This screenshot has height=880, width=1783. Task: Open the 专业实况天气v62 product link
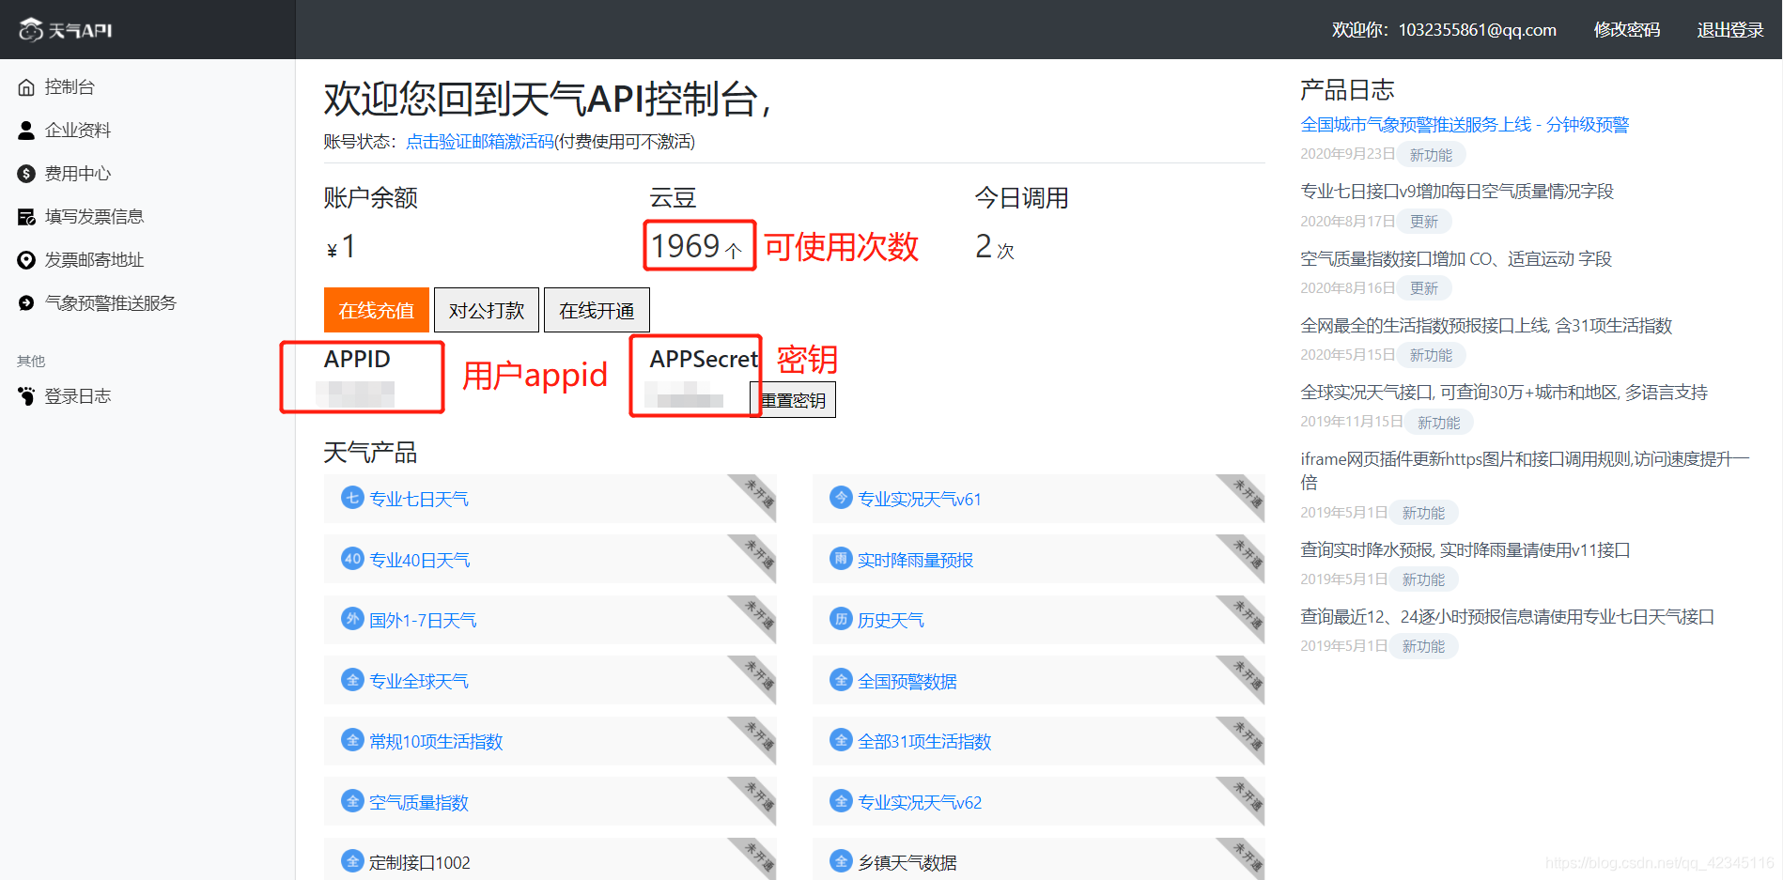(920, 803)
